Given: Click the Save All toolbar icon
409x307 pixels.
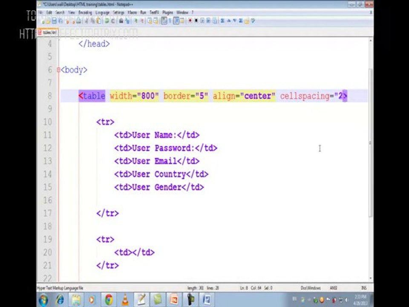Looking at the screenshot, I should [x=61, y=21].
